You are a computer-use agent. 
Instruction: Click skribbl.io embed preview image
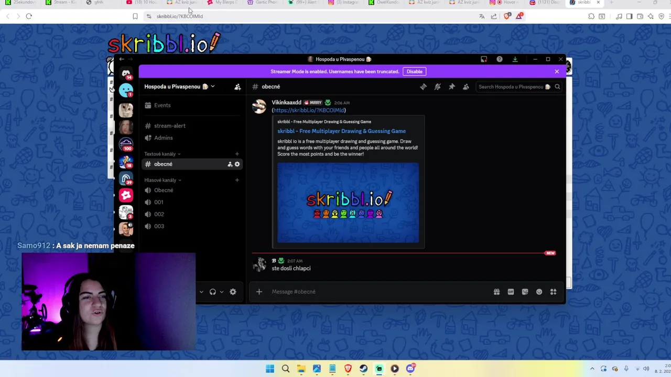coord(348,203)
